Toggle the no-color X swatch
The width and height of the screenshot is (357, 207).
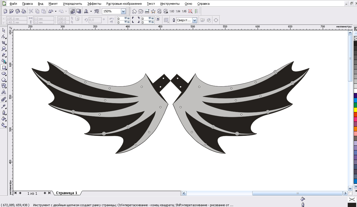[x=355, y=38]
